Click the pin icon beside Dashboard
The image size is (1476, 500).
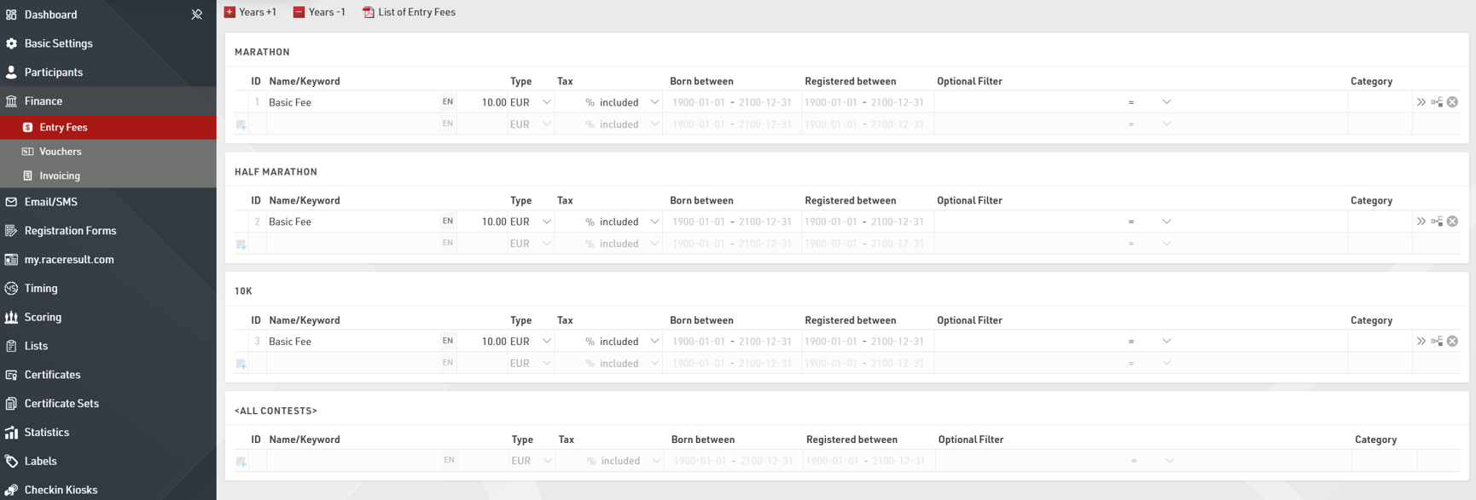196,14
